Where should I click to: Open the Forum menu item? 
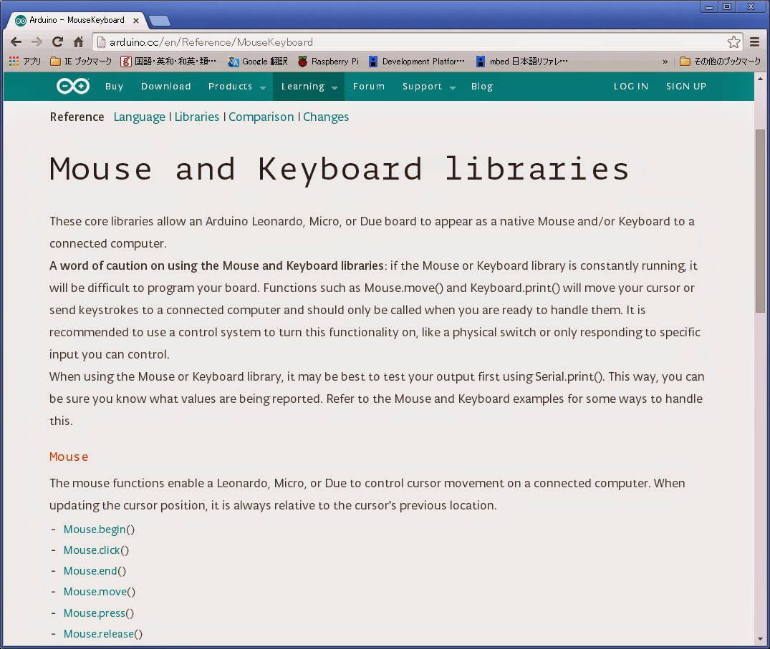369,87
